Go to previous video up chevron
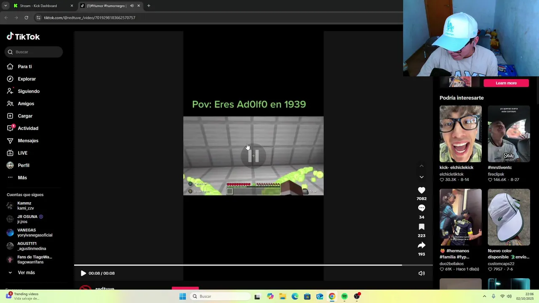The width and height of the screenshot is (539, 303). point(422,166)
